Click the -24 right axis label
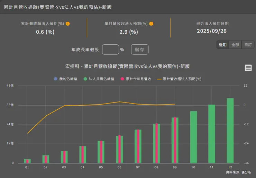Viewport: 256px width, 178px height. click(x=246, y=143)
